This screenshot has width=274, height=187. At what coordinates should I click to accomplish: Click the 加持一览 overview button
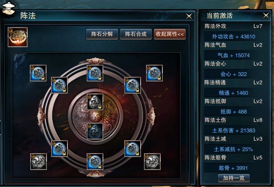pos(234,178)
